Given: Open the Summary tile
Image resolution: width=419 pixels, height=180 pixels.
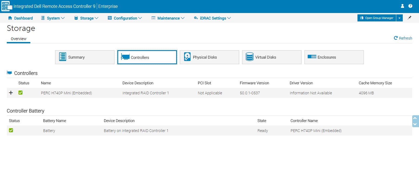Looking at the screenshot, I should click(x=85, y=57).
